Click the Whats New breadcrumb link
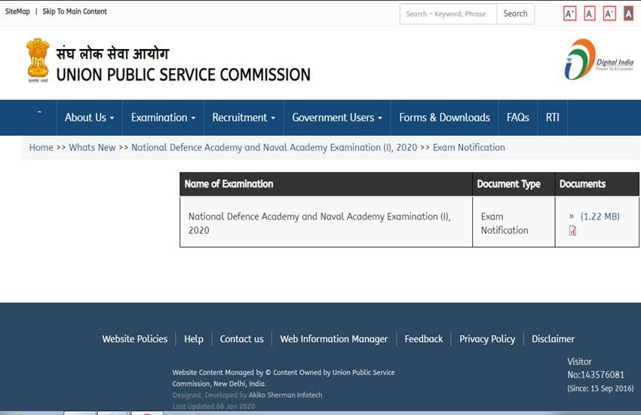The height and width of the screenshot is (415, 641). coord(92,147)
